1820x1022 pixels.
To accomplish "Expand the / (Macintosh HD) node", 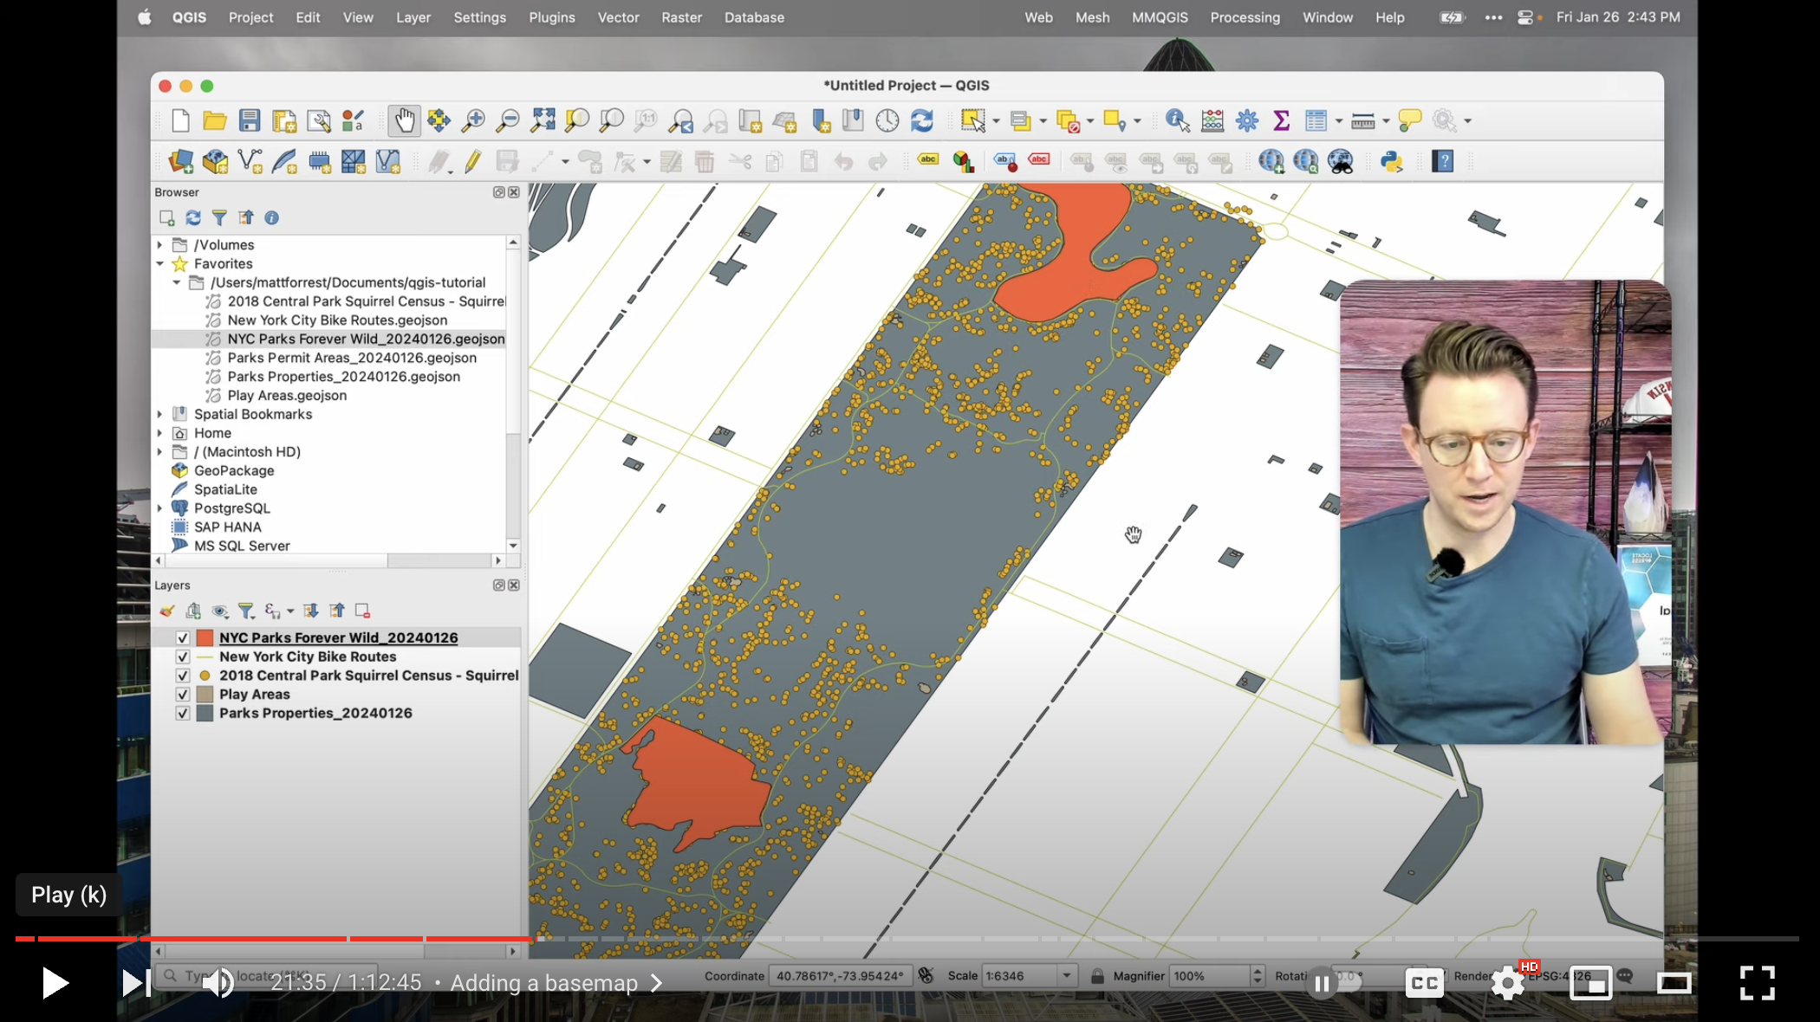I will tap(159, 452).
